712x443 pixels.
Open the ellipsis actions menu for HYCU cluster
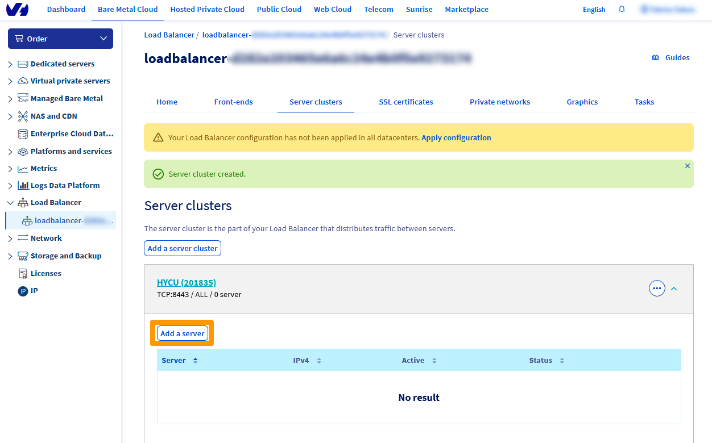tap(657, 288)
